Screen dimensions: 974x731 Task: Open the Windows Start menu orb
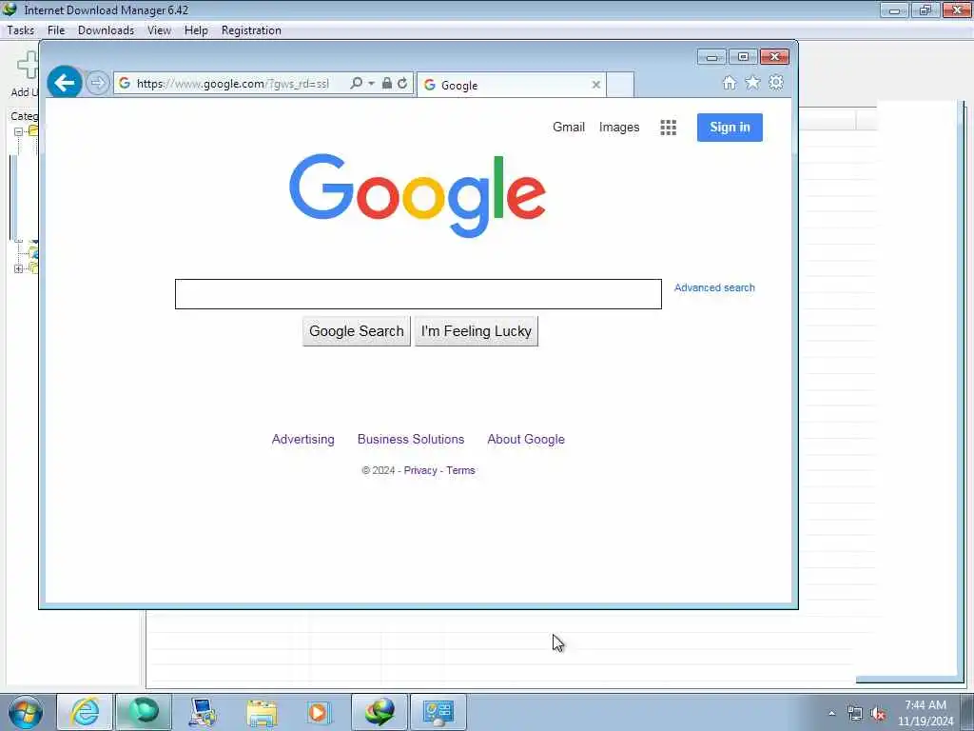(x=26, y=712)
